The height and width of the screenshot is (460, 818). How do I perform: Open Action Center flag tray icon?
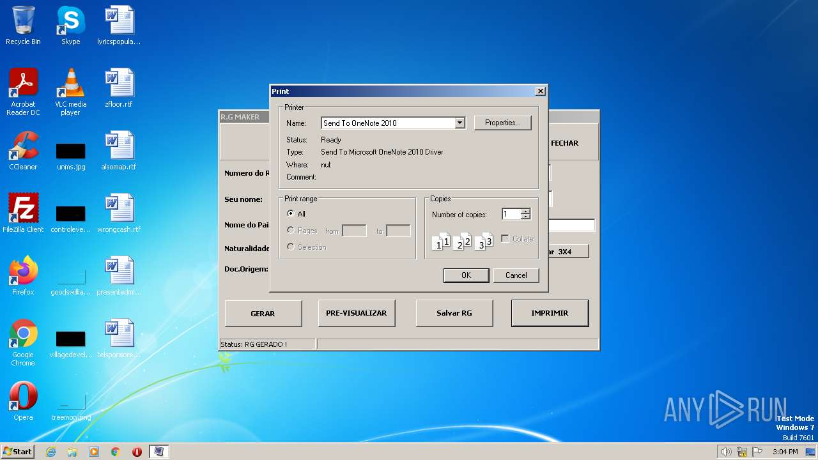pos(757,452)
